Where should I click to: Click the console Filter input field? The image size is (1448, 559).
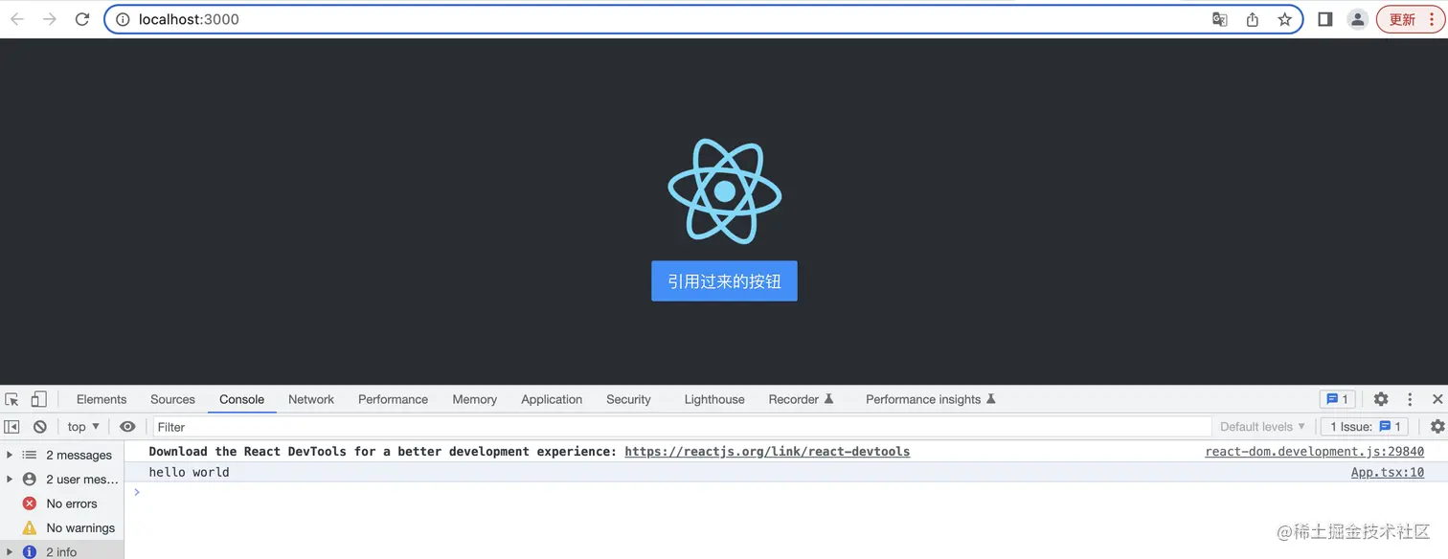[x=682, y=427]
